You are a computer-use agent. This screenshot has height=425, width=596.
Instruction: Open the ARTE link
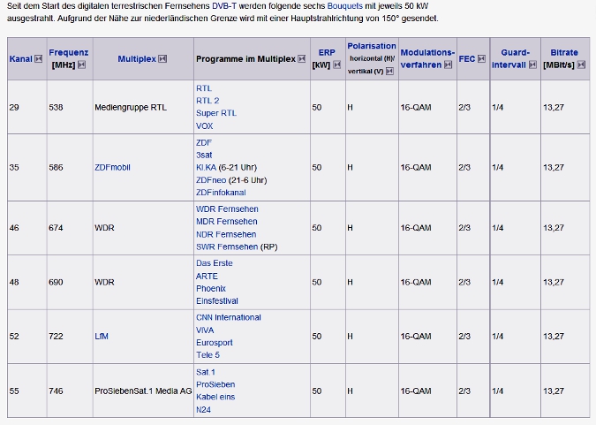(207, 277)
